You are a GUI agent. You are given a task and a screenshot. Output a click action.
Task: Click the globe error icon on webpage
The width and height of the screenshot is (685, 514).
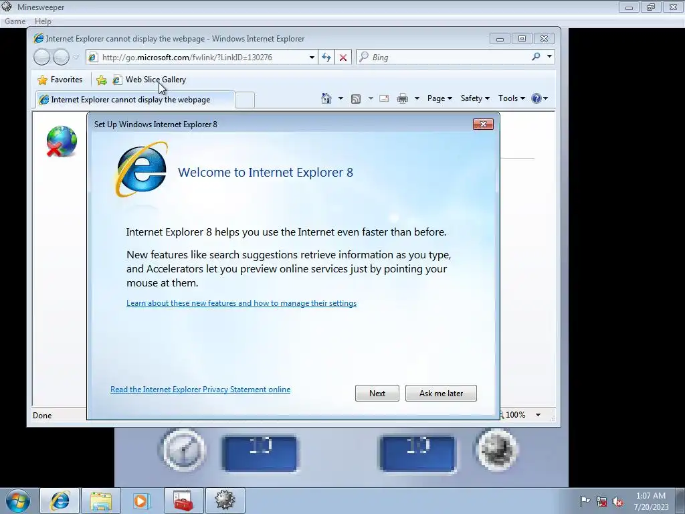[x=62, y=141]
